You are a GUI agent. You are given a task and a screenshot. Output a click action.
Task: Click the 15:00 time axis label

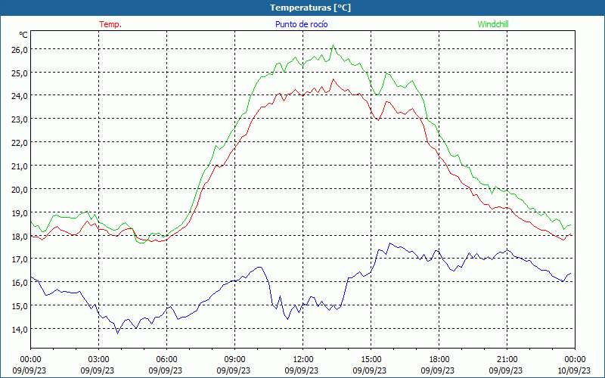point(371,360)
